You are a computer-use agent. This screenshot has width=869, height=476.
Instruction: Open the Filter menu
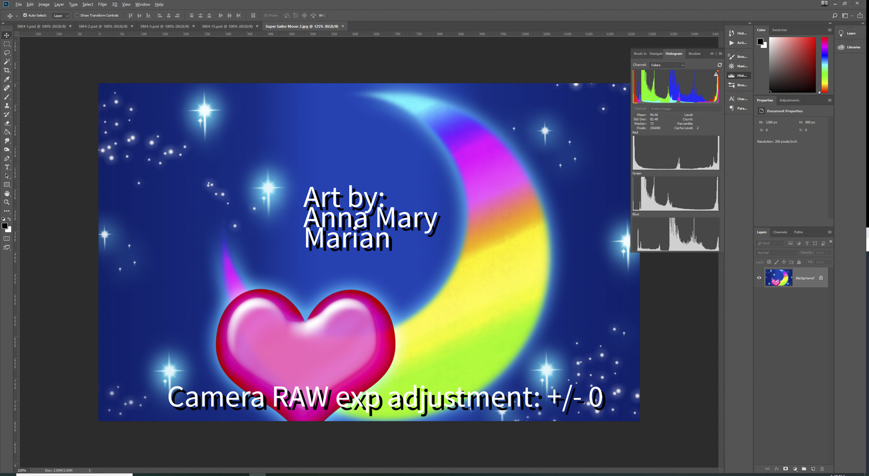[102, 5]
